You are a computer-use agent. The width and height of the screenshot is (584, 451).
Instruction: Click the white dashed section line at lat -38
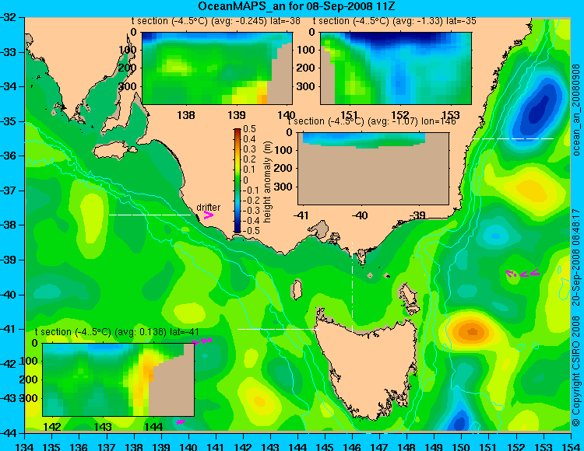tap(150, 215)
